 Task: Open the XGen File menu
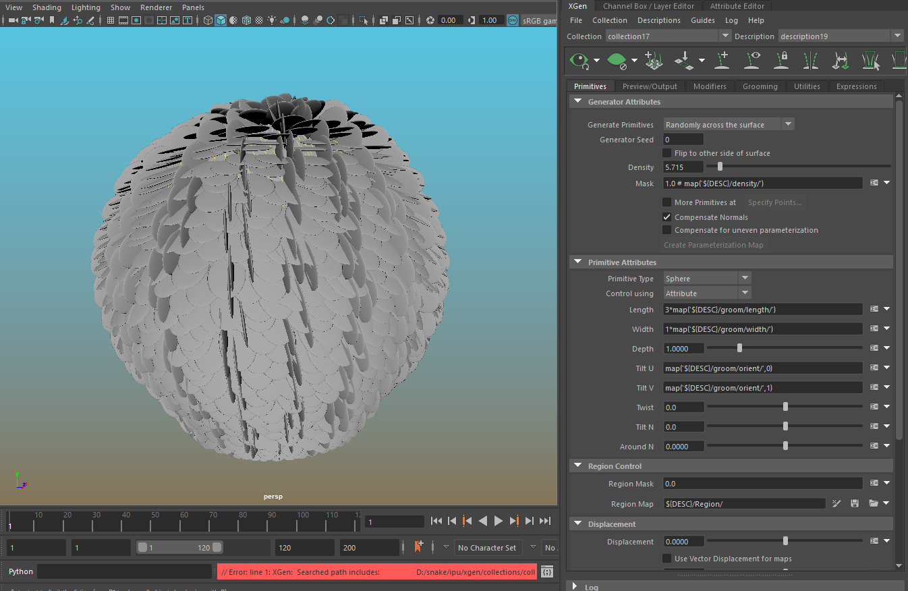pos(575,20)
